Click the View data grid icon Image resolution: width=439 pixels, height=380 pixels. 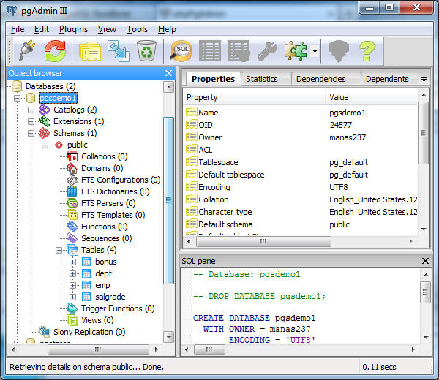[x=210, y=51]
